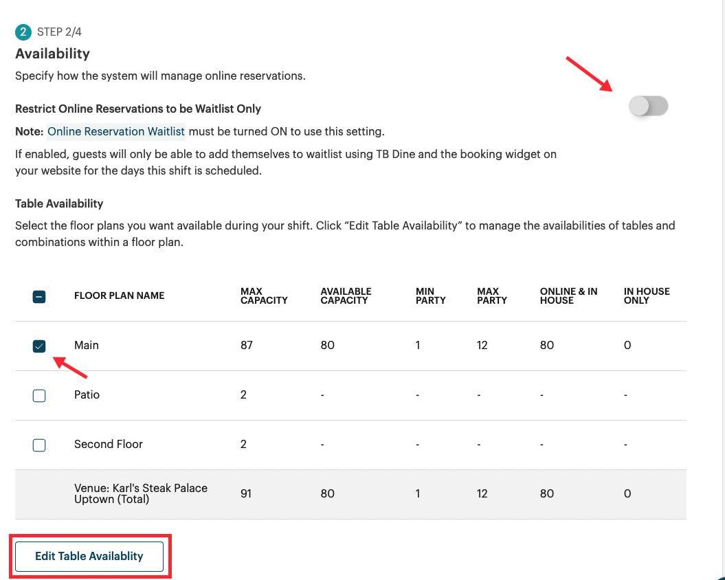Check the Second Floor checkbox
The width and height of the screenshot is (725, 580).
pos(39,445)
